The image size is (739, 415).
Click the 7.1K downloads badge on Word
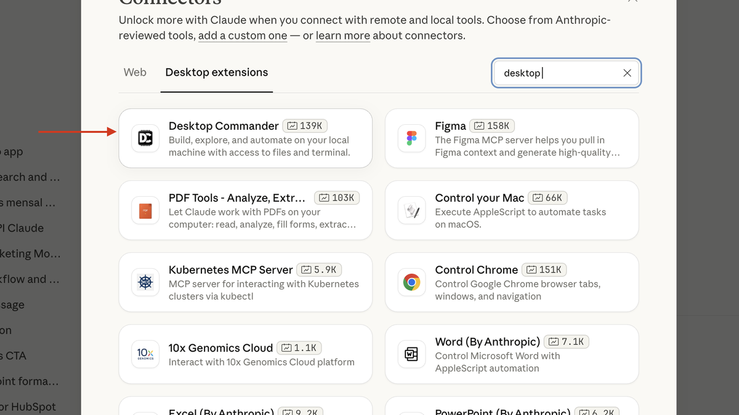click(x=567, y=342)
